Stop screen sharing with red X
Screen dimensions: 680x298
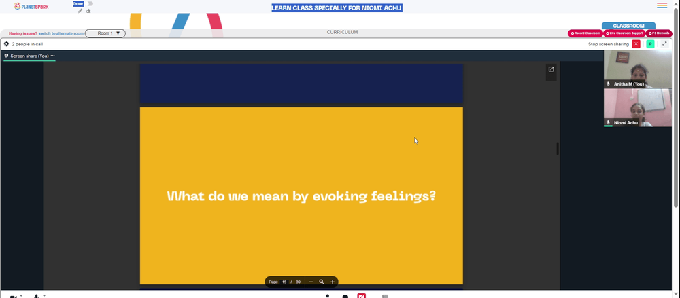click(x=636, y=44)
